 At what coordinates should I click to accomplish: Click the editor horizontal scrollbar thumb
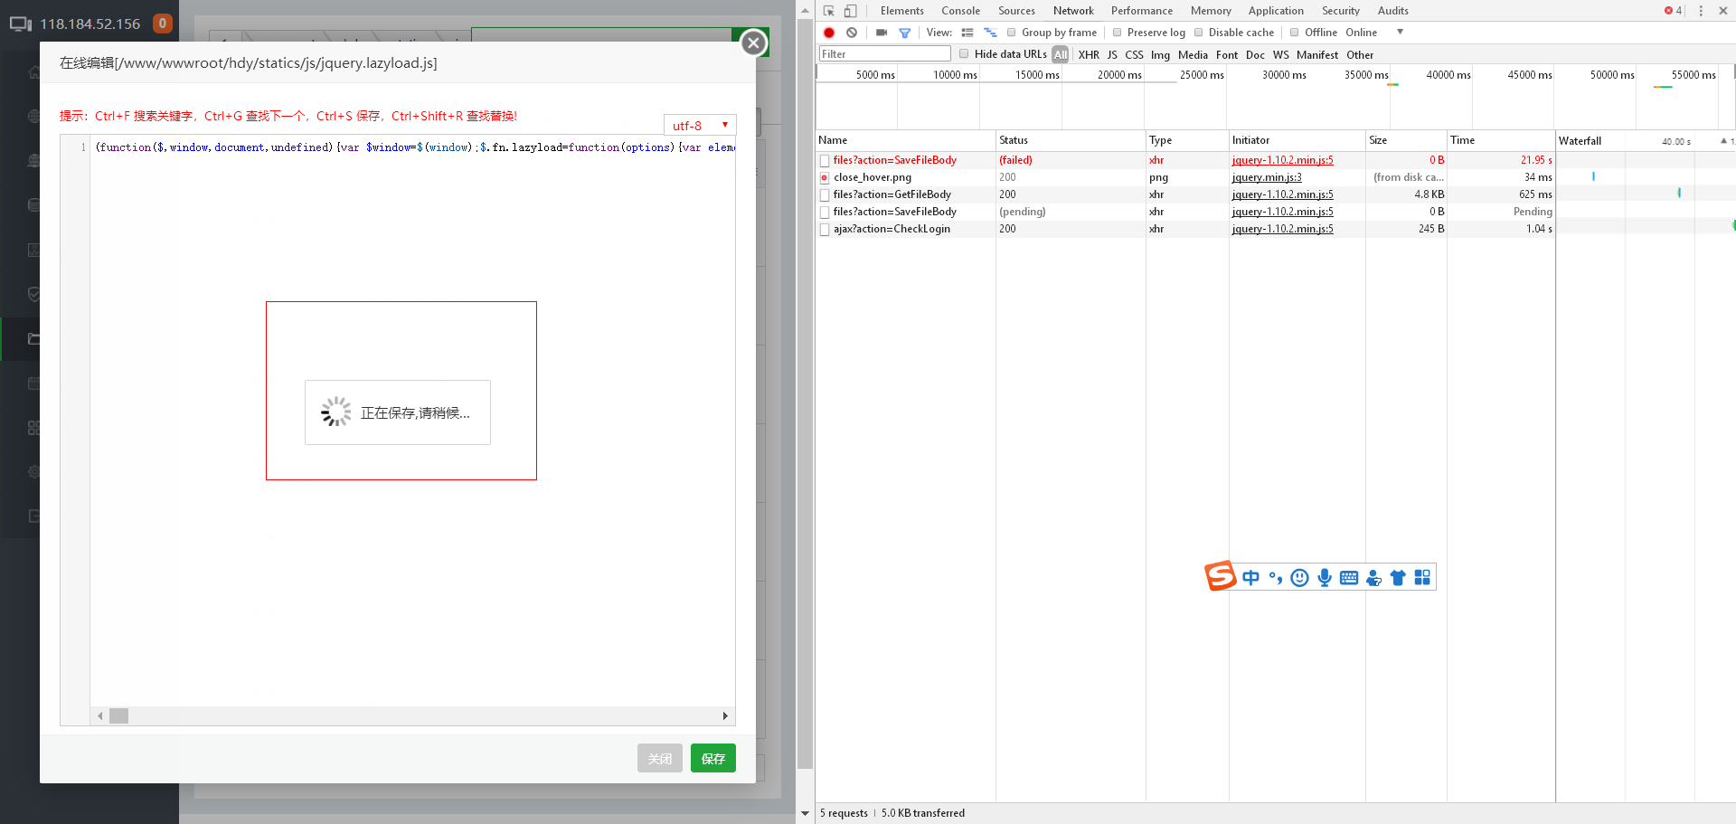[119, 715]
